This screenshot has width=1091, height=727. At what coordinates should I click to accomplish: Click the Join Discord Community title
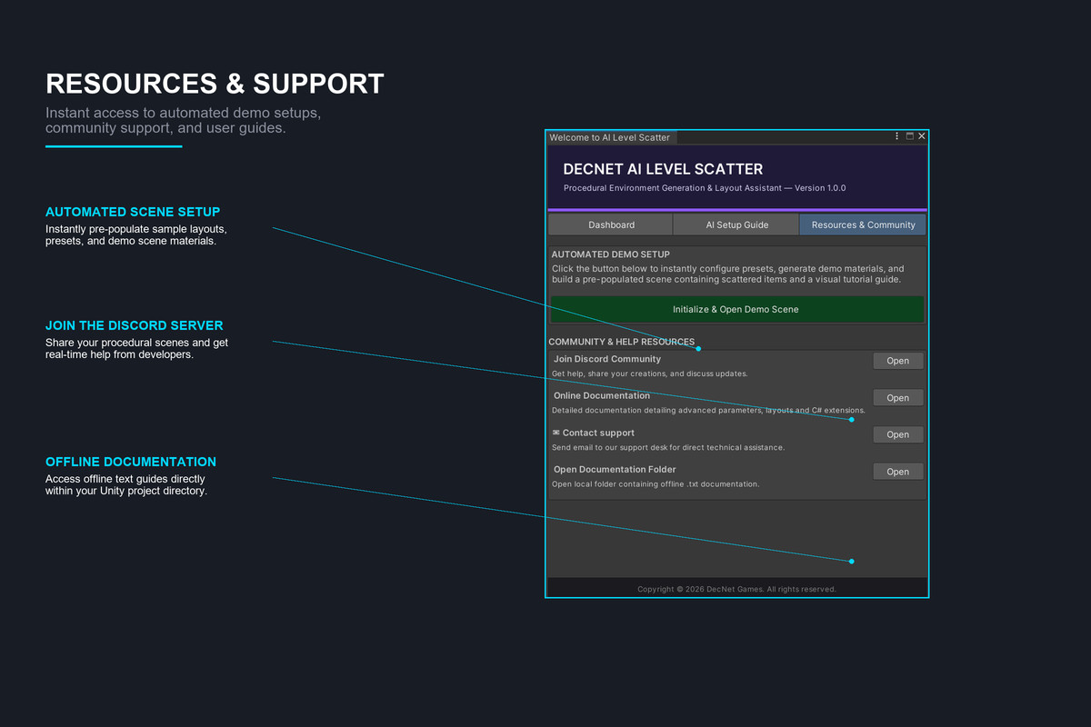(x=607, y=359)
